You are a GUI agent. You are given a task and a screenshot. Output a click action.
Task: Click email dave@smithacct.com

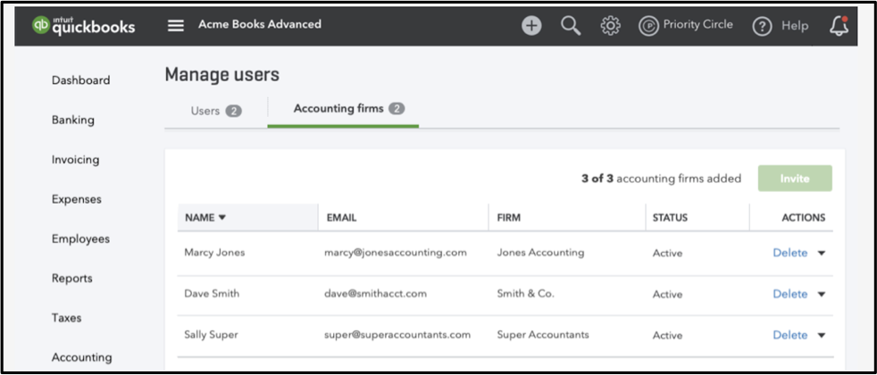point(375,294)
